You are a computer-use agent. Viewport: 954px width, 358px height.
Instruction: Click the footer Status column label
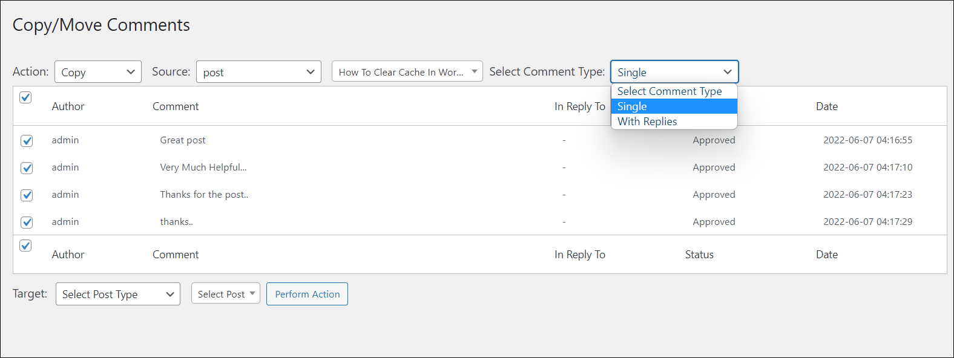point(699,255)
